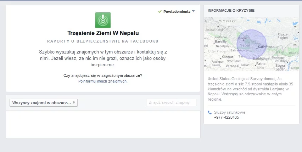
Task: Click the Poinformuj moich znajomych link
Action: pyautogui.click(x=103, y=81)
